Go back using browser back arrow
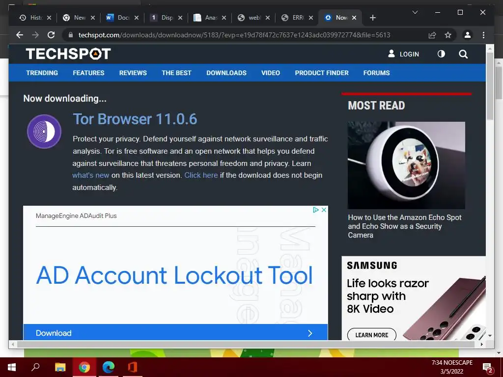 (x=20, y=35)
